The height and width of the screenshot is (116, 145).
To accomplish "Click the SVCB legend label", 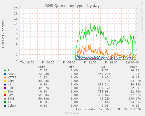I will [11, 99].
